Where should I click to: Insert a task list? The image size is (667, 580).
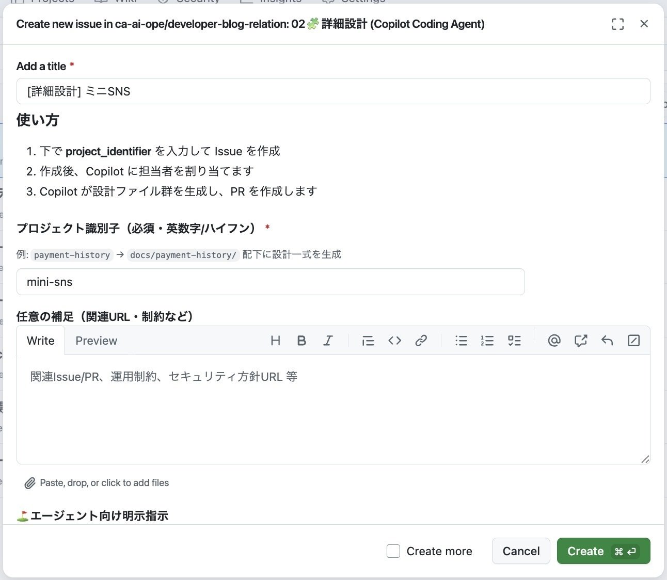[x=514, y=341]
